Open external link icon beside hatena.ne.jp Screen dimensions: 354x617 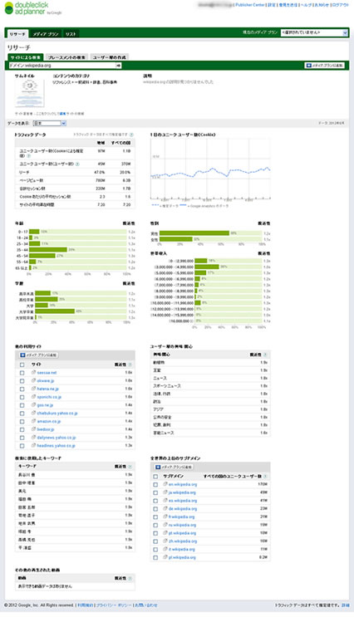coord(34,389)
